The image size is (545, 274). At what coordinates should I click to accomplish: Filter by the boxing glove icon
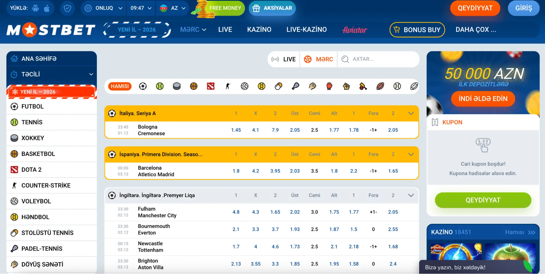[329, 86]
